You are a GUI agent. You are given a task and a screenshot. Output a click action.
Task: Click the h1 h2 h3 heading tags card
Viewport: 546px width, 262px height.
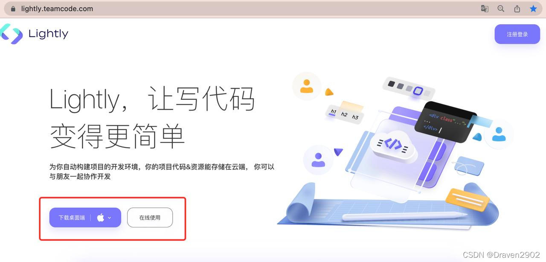click(344, 114)
